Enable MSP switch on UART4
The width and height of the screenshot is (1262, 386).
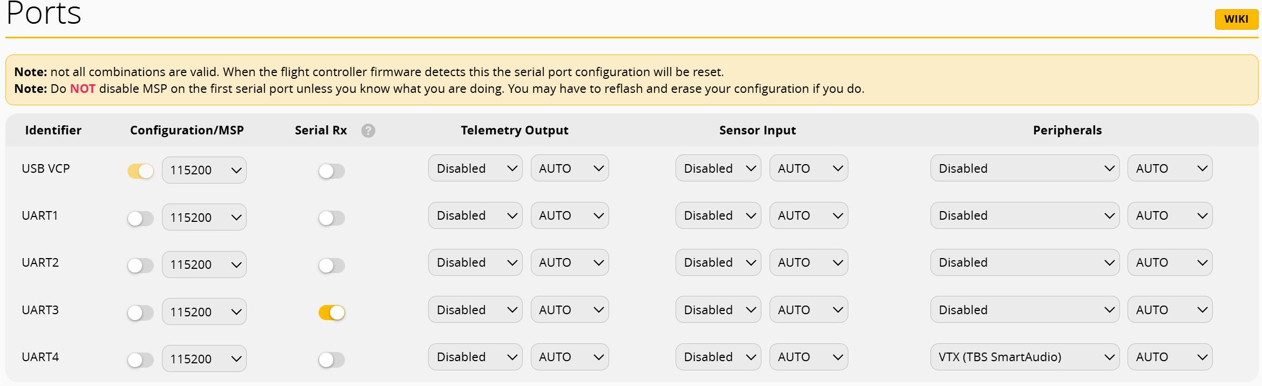tap(140, 360)
